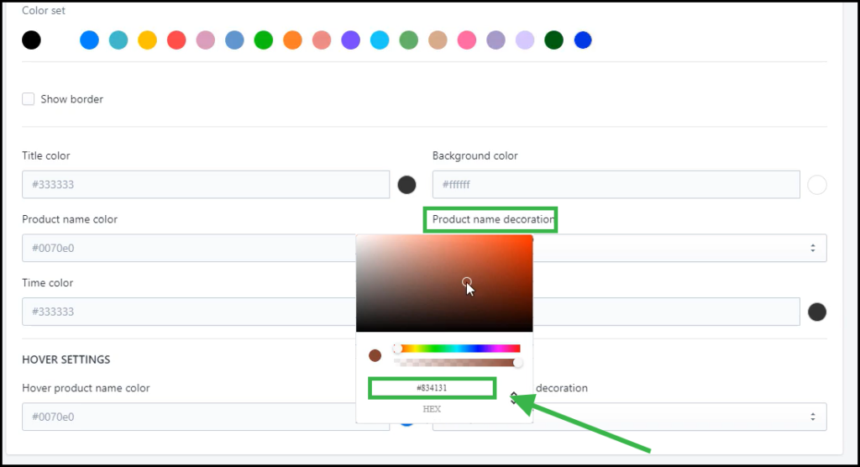Open the Title color dark swatch picker
The height and width of the screenshot is (467, 860).
tap(406, 185)
